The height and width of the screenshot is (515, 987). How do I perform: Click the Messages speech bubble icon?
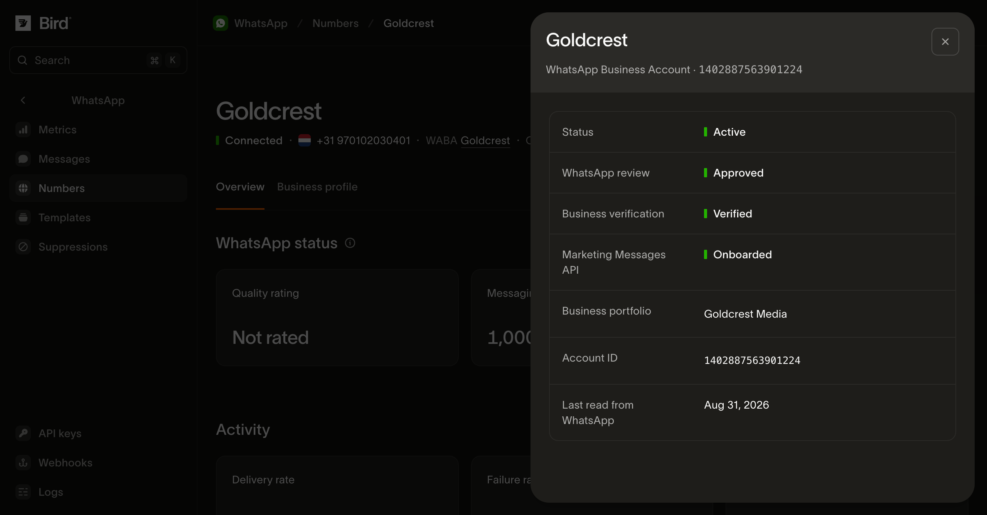pyautogui.click(x=23, y=159)
